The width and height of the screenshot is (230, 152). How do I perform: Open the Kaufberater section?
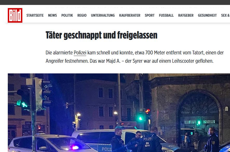130,15
